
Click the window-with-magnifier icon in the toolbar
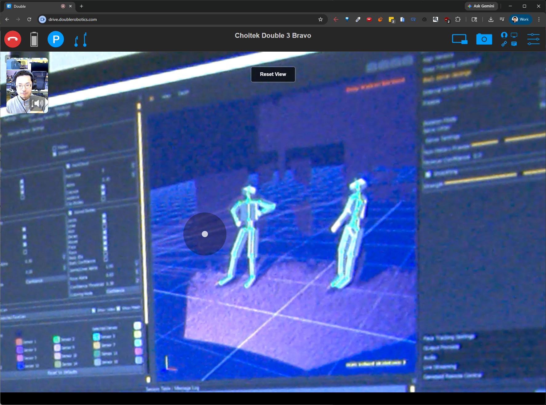(x=474, y=19)
